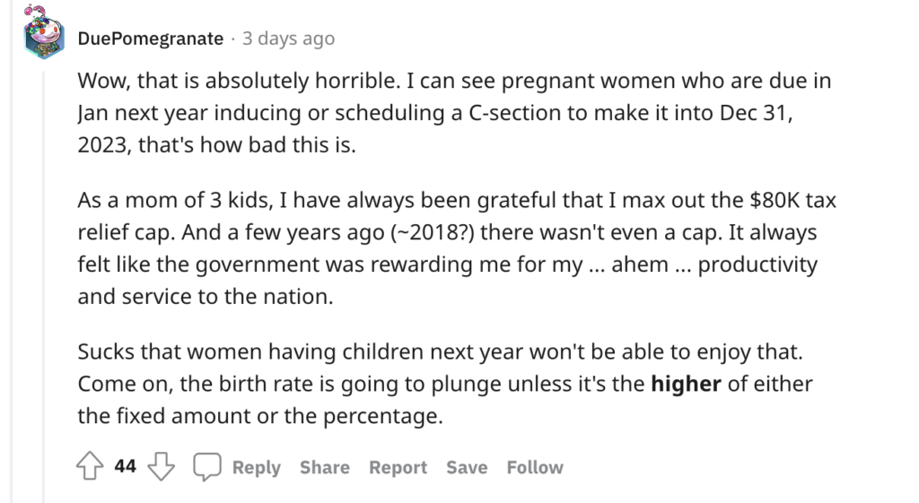The image size is (919, 503).
Task: Click the paragraph beginning 'Wow, that is'
Action: [454, 112]
